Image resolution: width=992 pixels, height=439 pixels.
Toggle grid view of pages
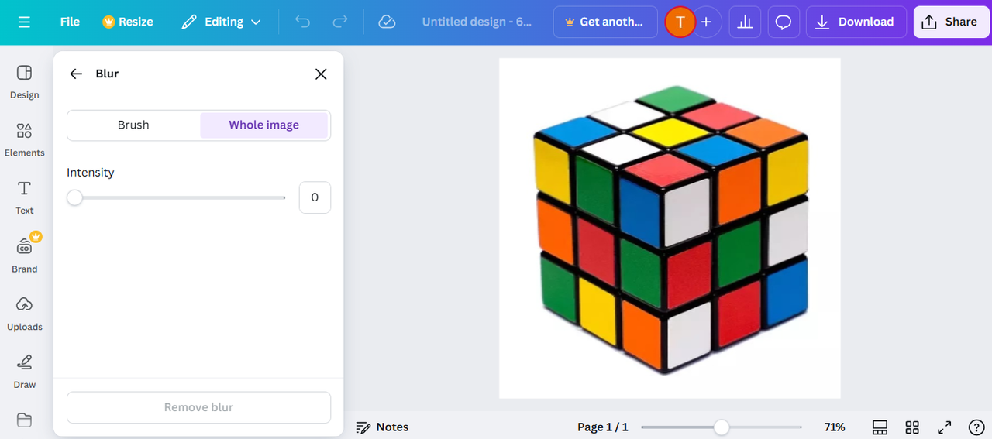[x=912, y=427]
